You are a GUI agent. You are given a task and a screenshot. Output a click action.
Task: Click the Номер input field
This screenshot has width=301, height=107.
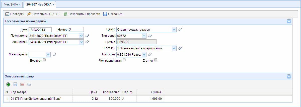(x=76, y=30)
